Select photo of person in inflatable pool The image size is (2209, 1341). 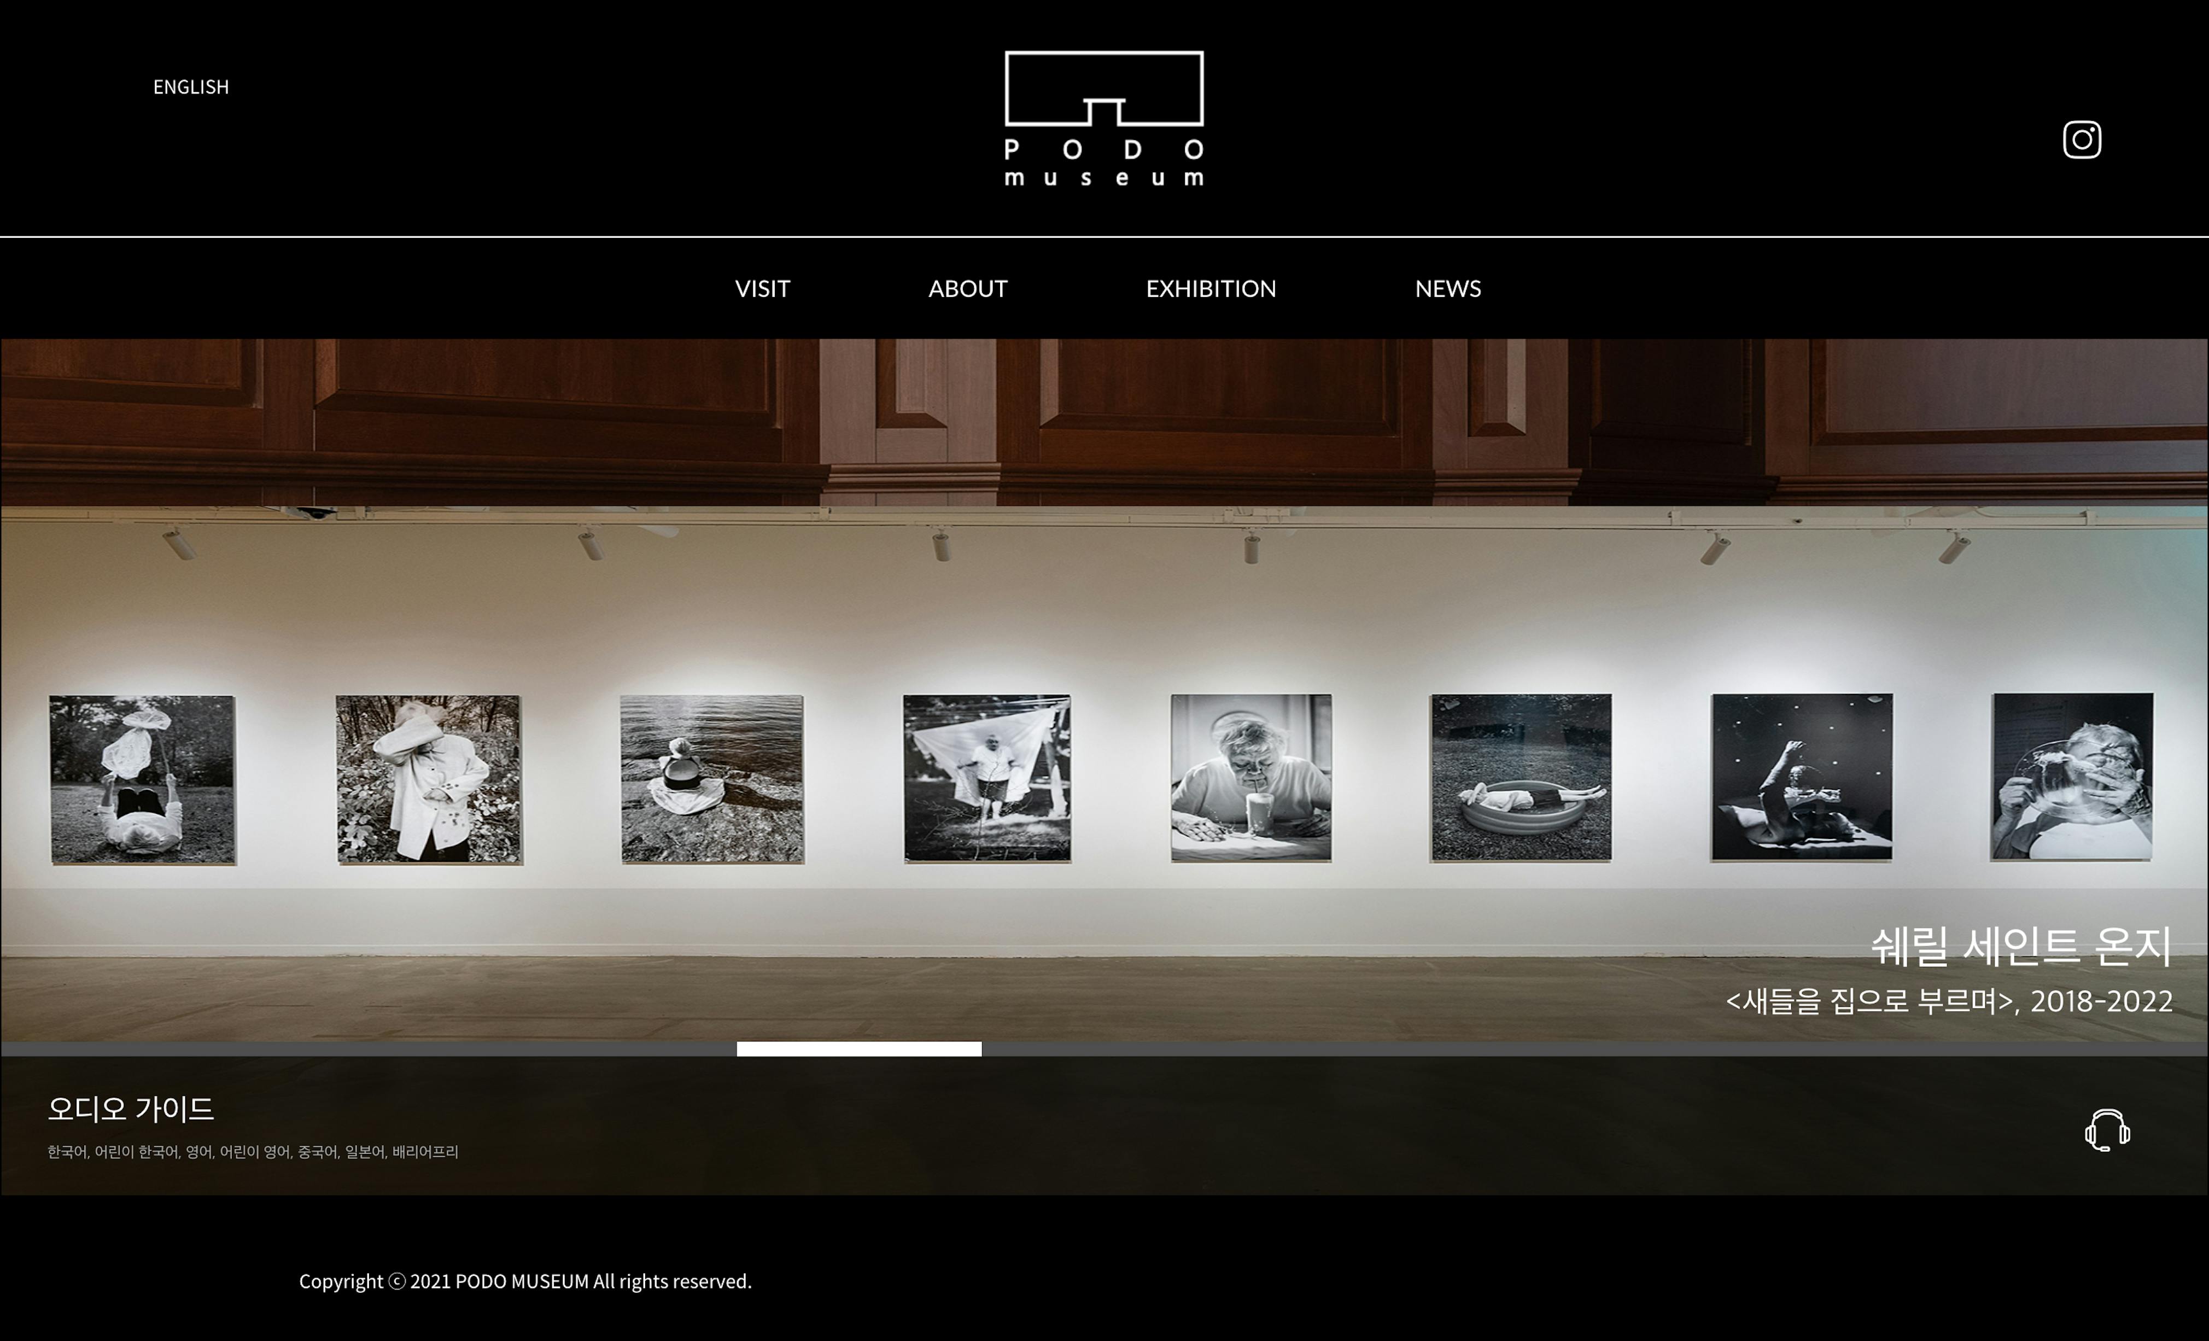1521,777
